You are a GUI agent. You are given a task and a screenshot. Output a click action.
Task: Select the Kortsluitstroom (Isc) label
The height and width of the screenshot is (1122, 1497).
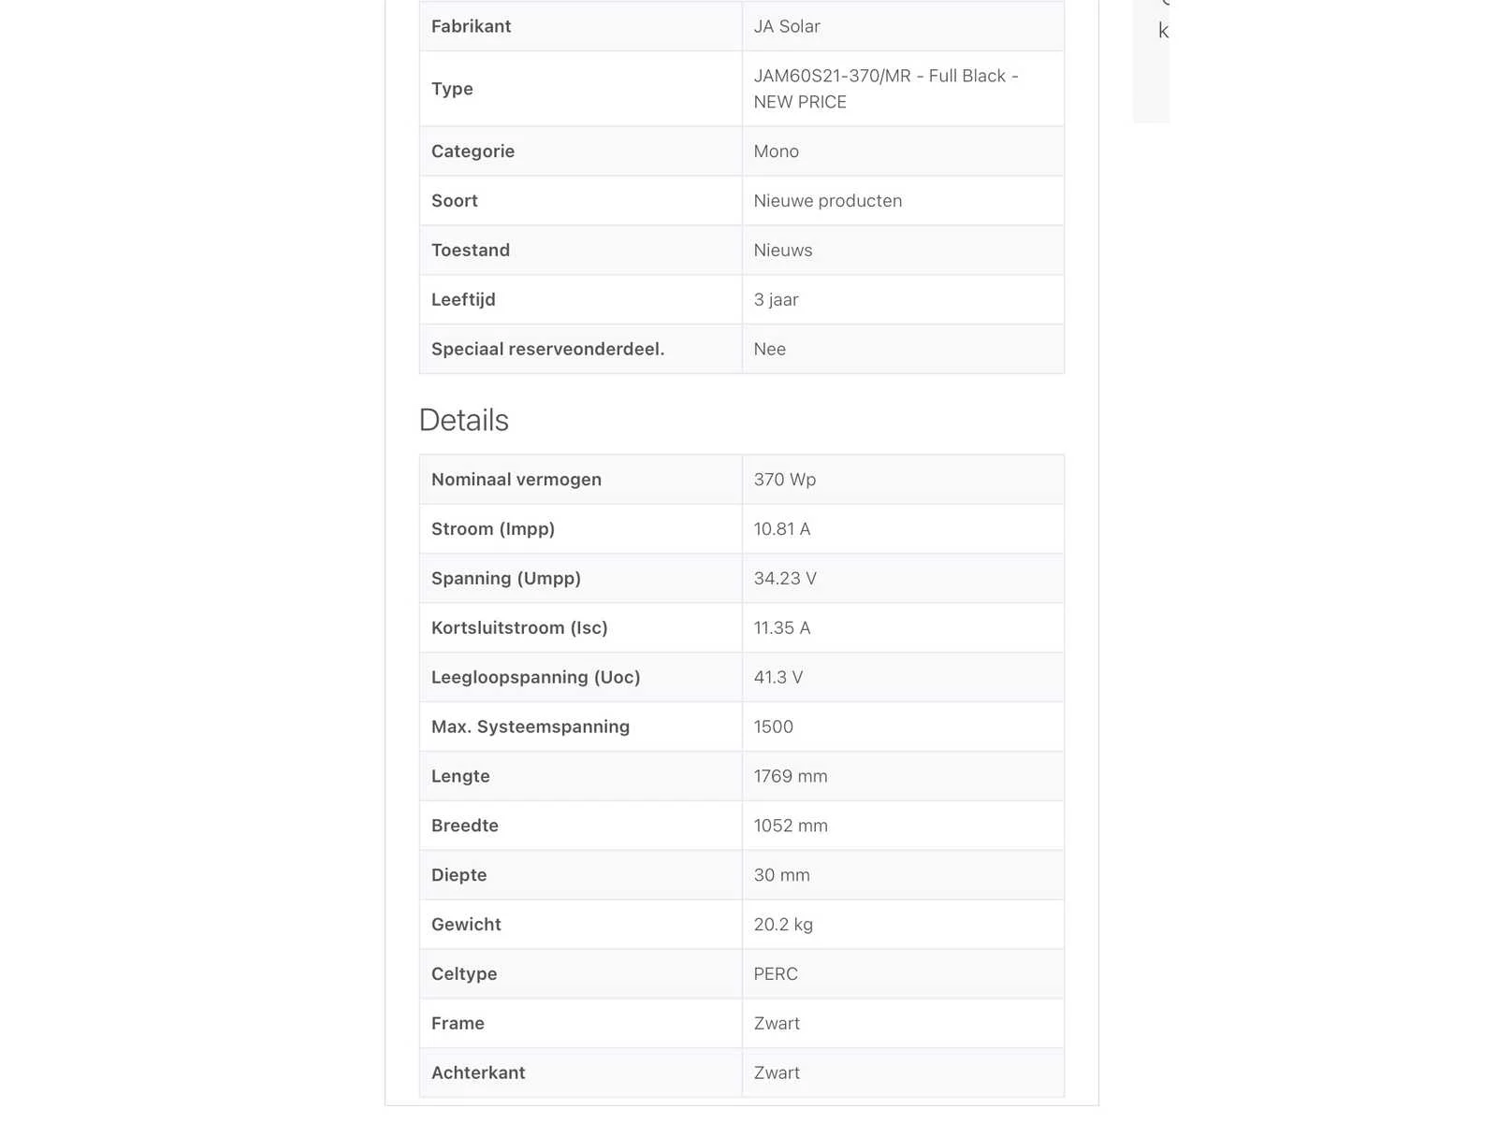tap(519, 628)
